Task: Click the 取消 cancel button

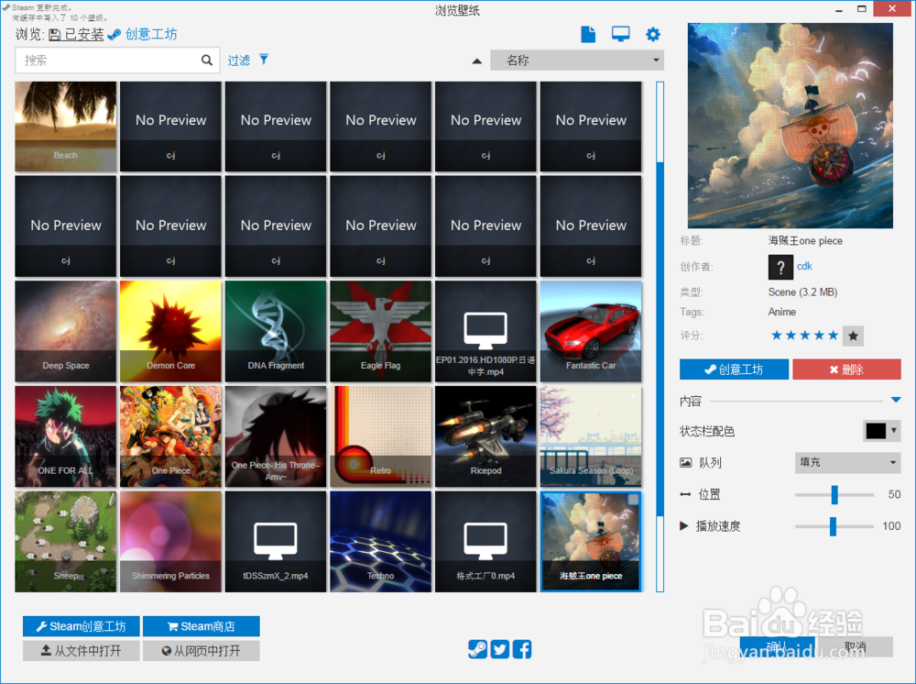Action: 856,646
